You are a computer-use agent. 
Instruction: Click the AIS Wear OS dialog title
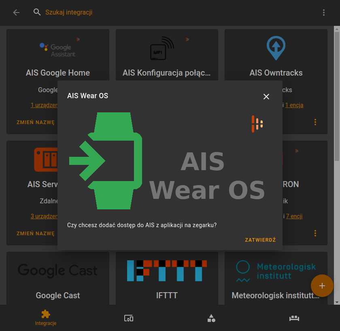(87, 96)
